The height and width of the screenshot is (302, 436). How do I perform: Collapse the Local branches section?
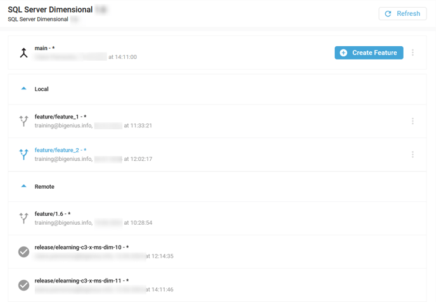pyautogui.click(x=23, y=89)
